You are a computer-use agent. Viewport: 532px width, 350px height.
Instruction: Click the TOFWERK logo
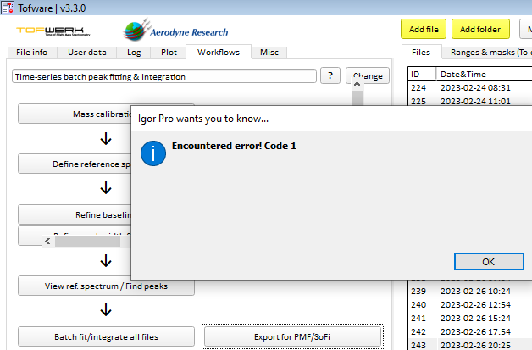coord(49,32)
